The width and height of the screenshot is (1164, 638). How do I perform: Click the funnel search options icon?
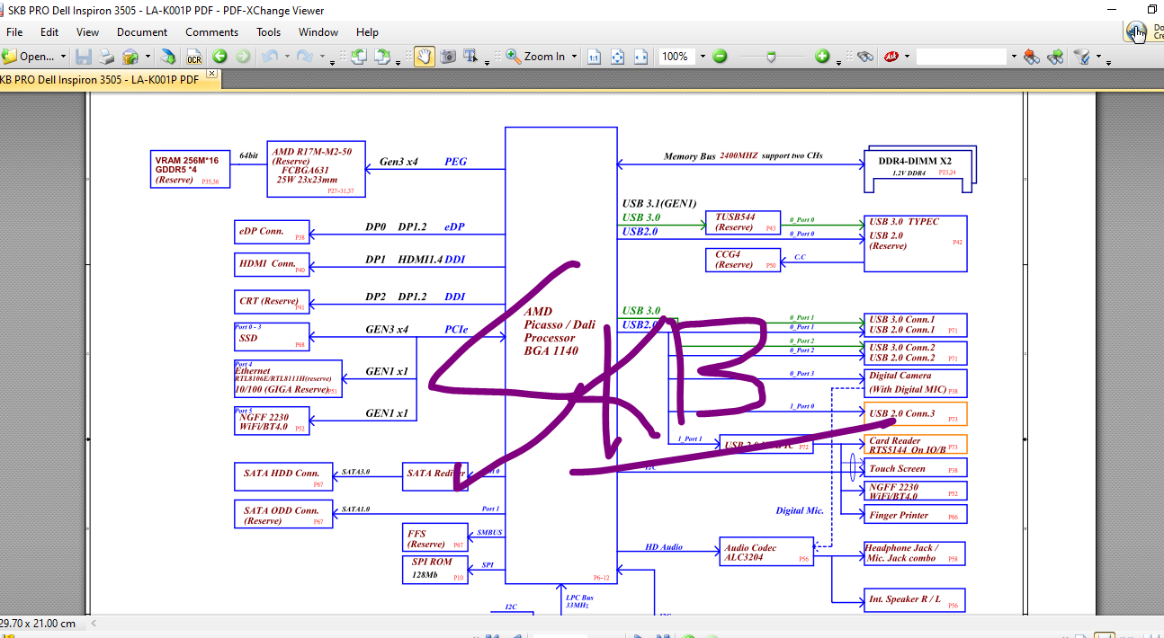[1082, 57]
